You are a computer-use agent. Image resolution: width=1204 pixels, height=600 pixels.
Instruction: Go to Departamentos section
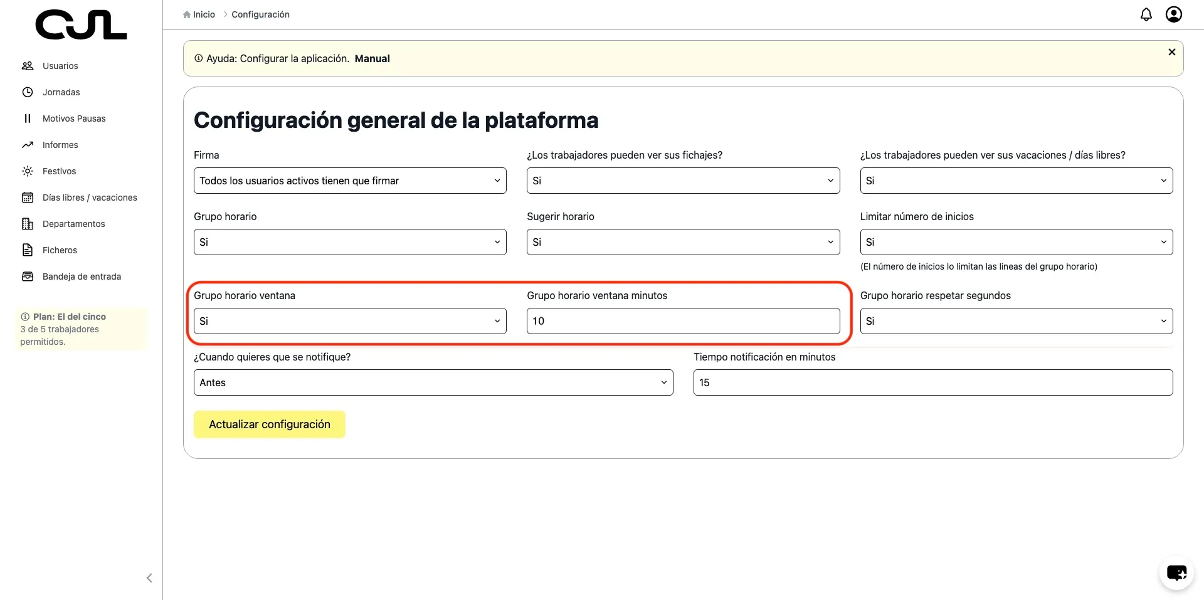pos(74,224)
